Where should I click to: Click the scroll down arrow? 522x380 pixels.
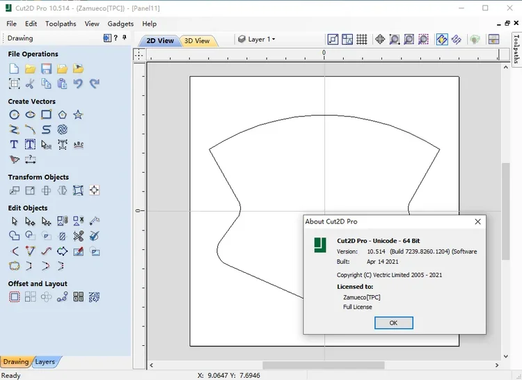(506, 356)
